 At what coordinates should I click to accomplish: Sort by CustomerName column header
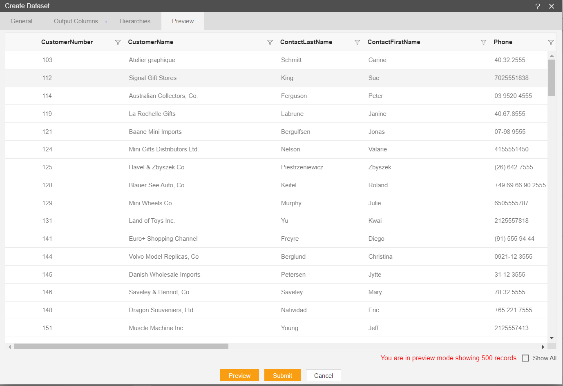point(150,42)
